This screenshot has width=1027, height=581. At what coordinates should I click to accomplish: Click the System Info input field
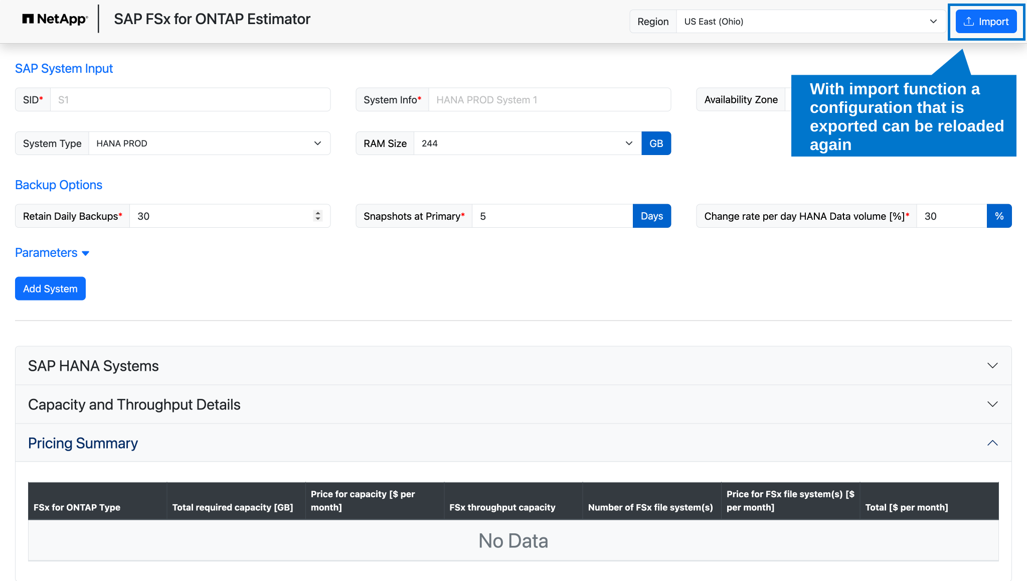click(550, 100)
